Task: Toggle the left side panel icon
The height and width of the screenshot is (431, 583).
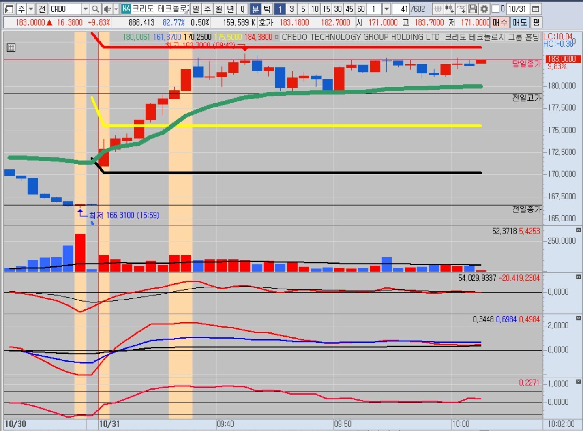Action: click(x=9, y=9)
